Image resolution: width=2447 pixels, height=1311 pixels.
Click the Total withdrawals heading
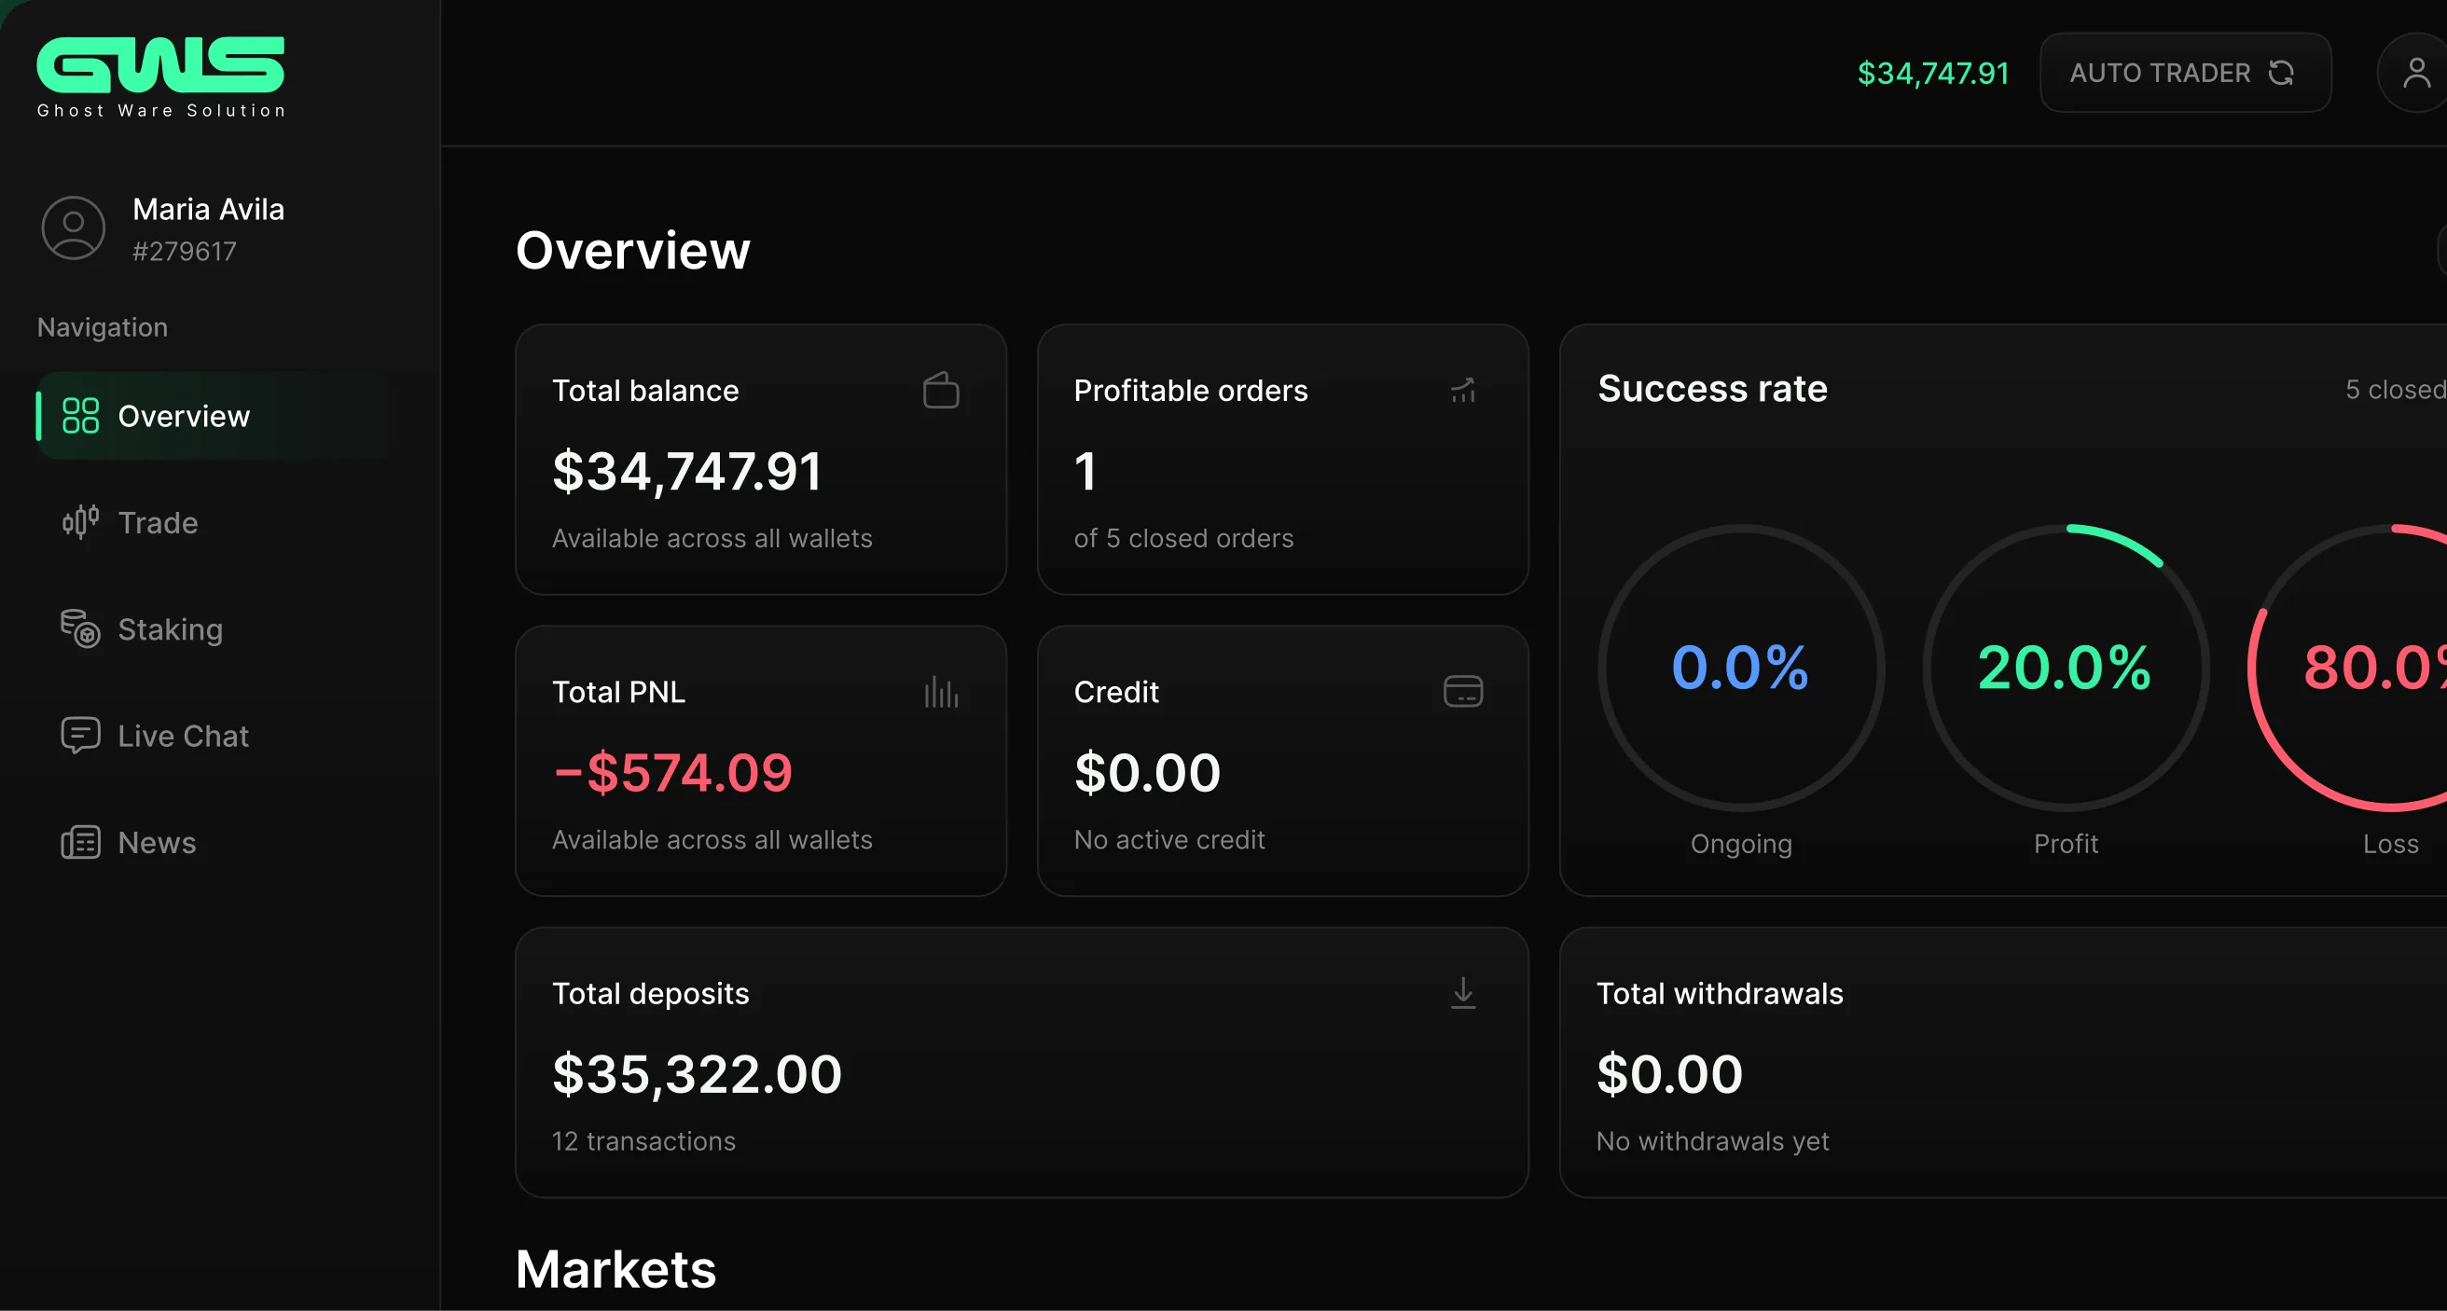pyautogui.click(x=1720, y=994)
